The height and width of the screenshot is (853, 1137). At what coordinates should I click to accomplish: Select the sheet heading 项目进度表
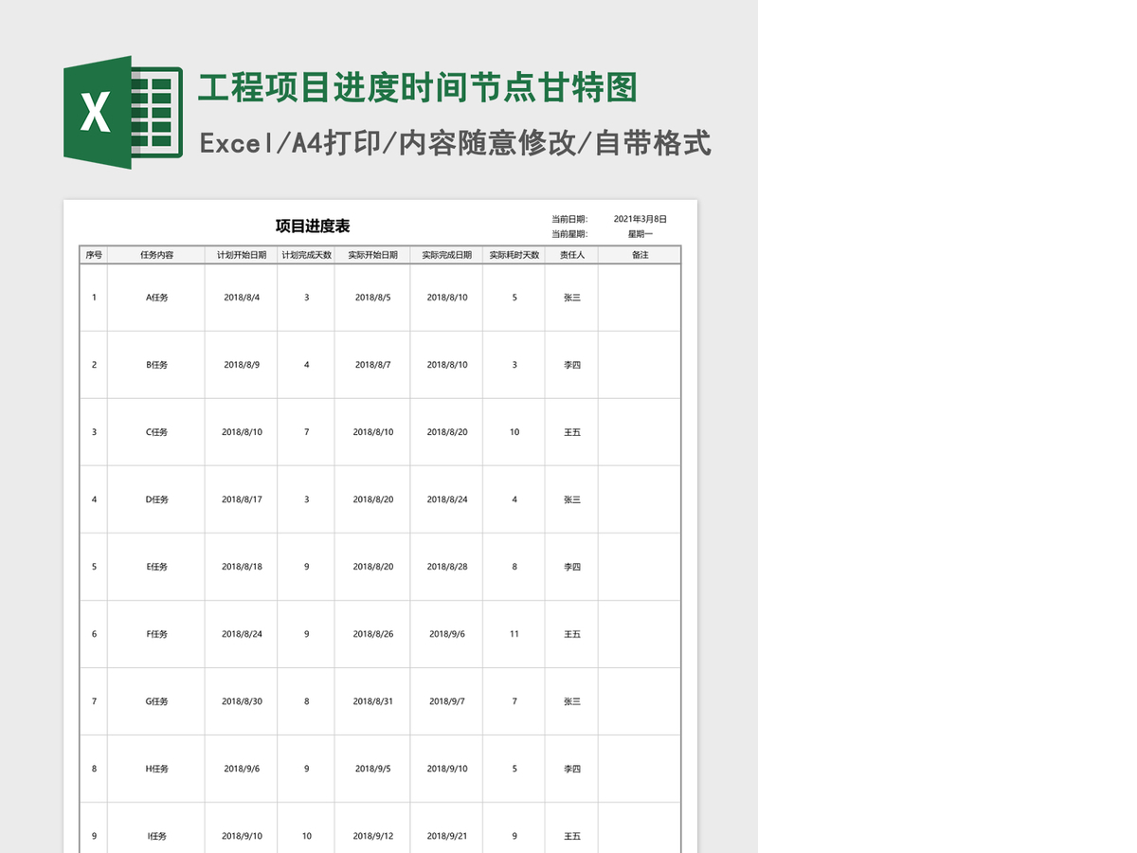313,226
